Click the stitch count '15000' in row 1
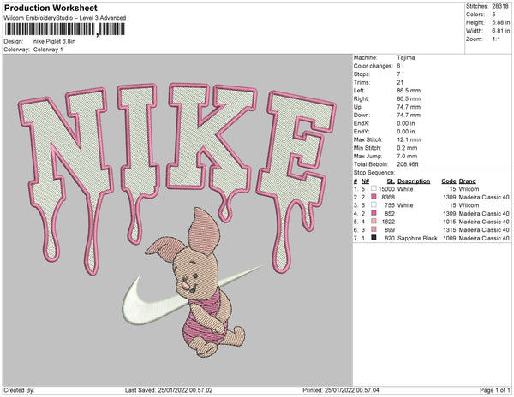Screen dimensions: 514x397 386,189
